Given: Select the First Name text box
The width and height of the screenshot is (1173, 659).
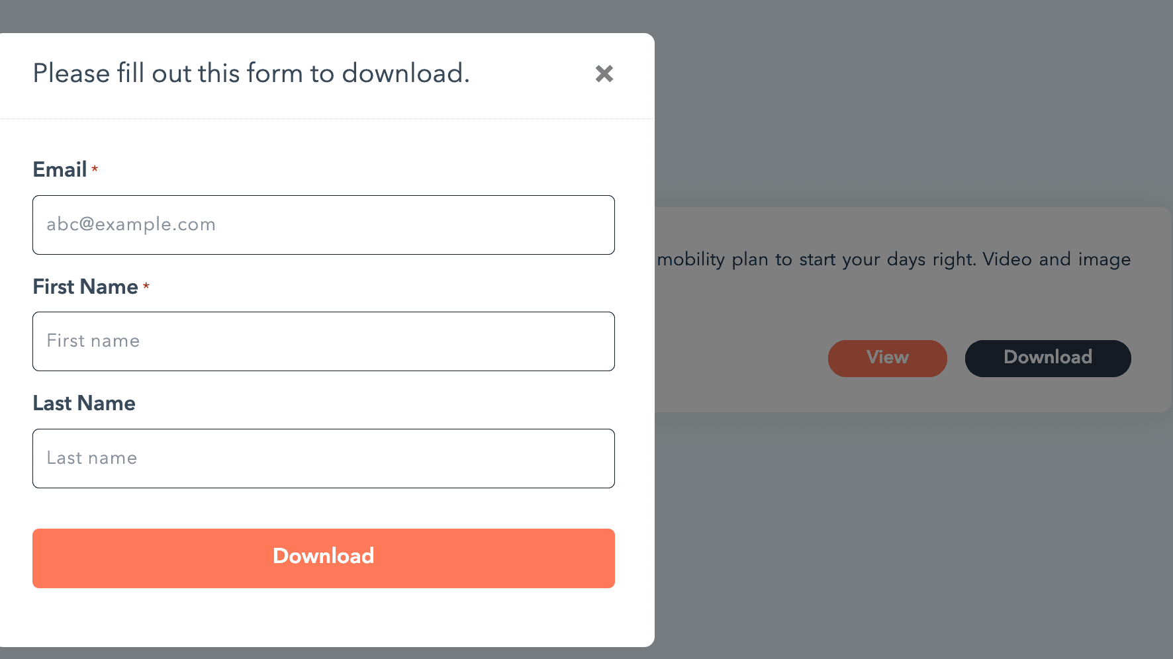Looking at the screenshot, I should (x=324, y=341).
